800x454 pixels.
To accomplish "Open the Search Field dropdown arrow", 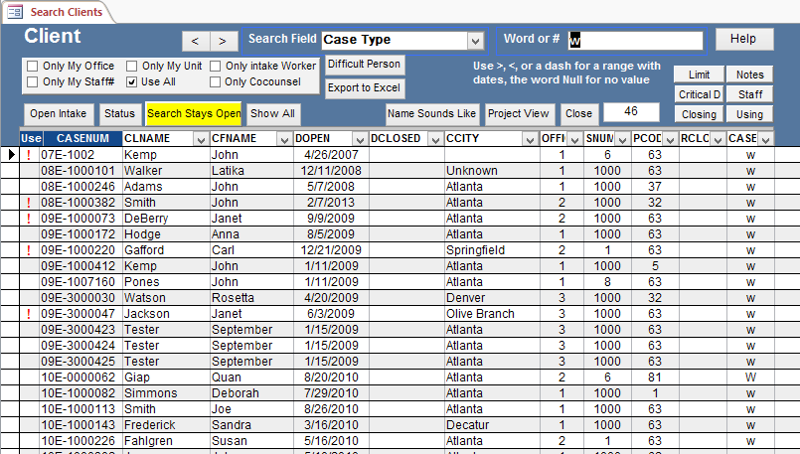I will point(475,41).
